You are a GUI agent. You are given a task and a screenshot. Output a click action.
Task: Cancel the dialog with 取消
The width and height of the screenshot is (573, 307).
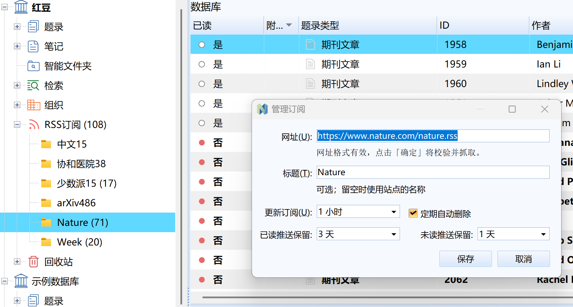click(523, 259)
